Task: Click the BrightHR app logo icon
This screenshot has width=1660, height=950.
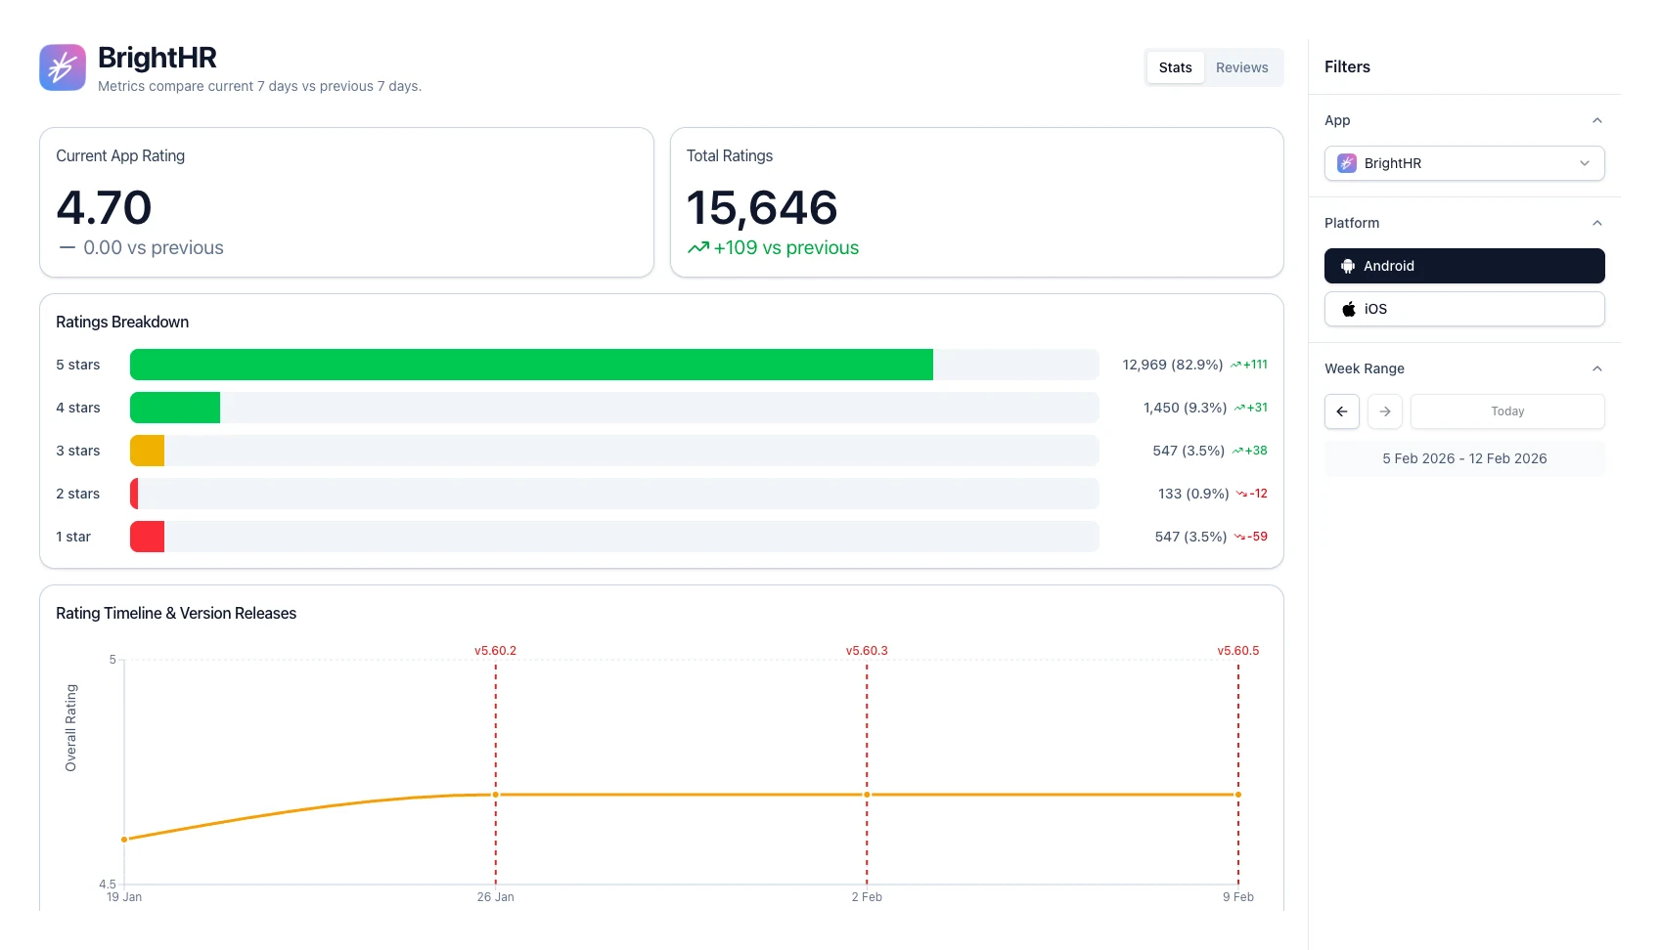Action: (x=62, y=66)
